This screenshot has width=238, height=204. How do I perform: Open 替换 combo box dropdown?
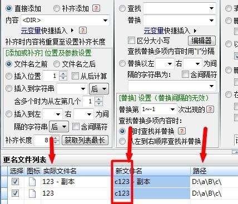(211, 20)
